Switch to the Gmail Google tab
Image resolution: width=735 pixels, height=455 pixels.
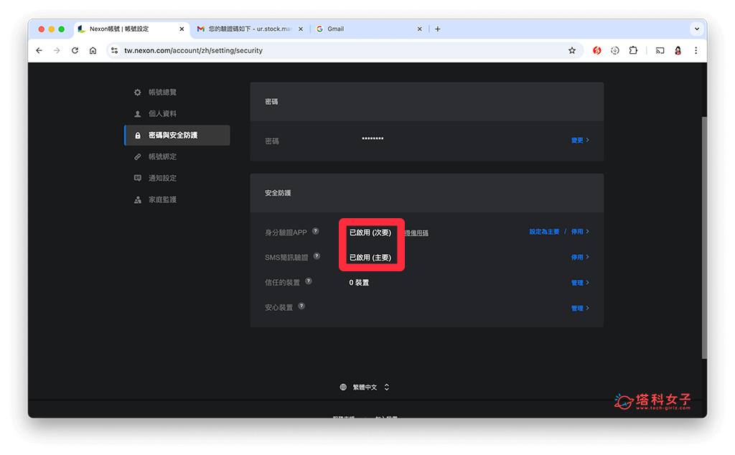[x=369, y=29]
